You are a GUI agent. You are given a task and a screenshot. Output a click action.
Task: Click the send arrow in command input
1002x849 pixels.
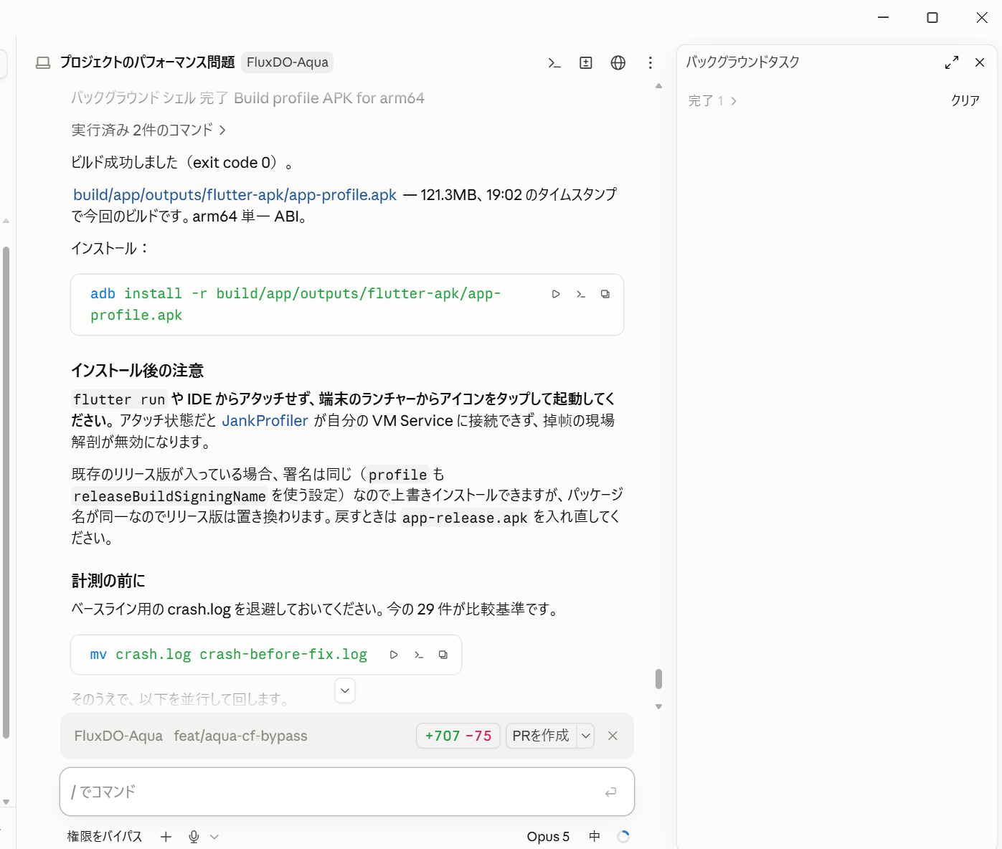610,792
